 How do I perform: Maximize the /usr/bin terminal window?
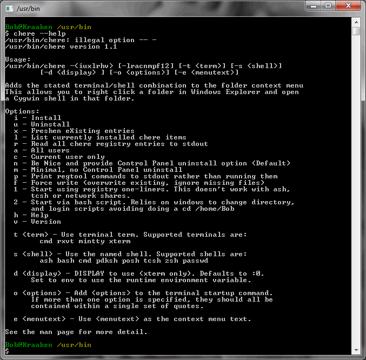(328, 6)
